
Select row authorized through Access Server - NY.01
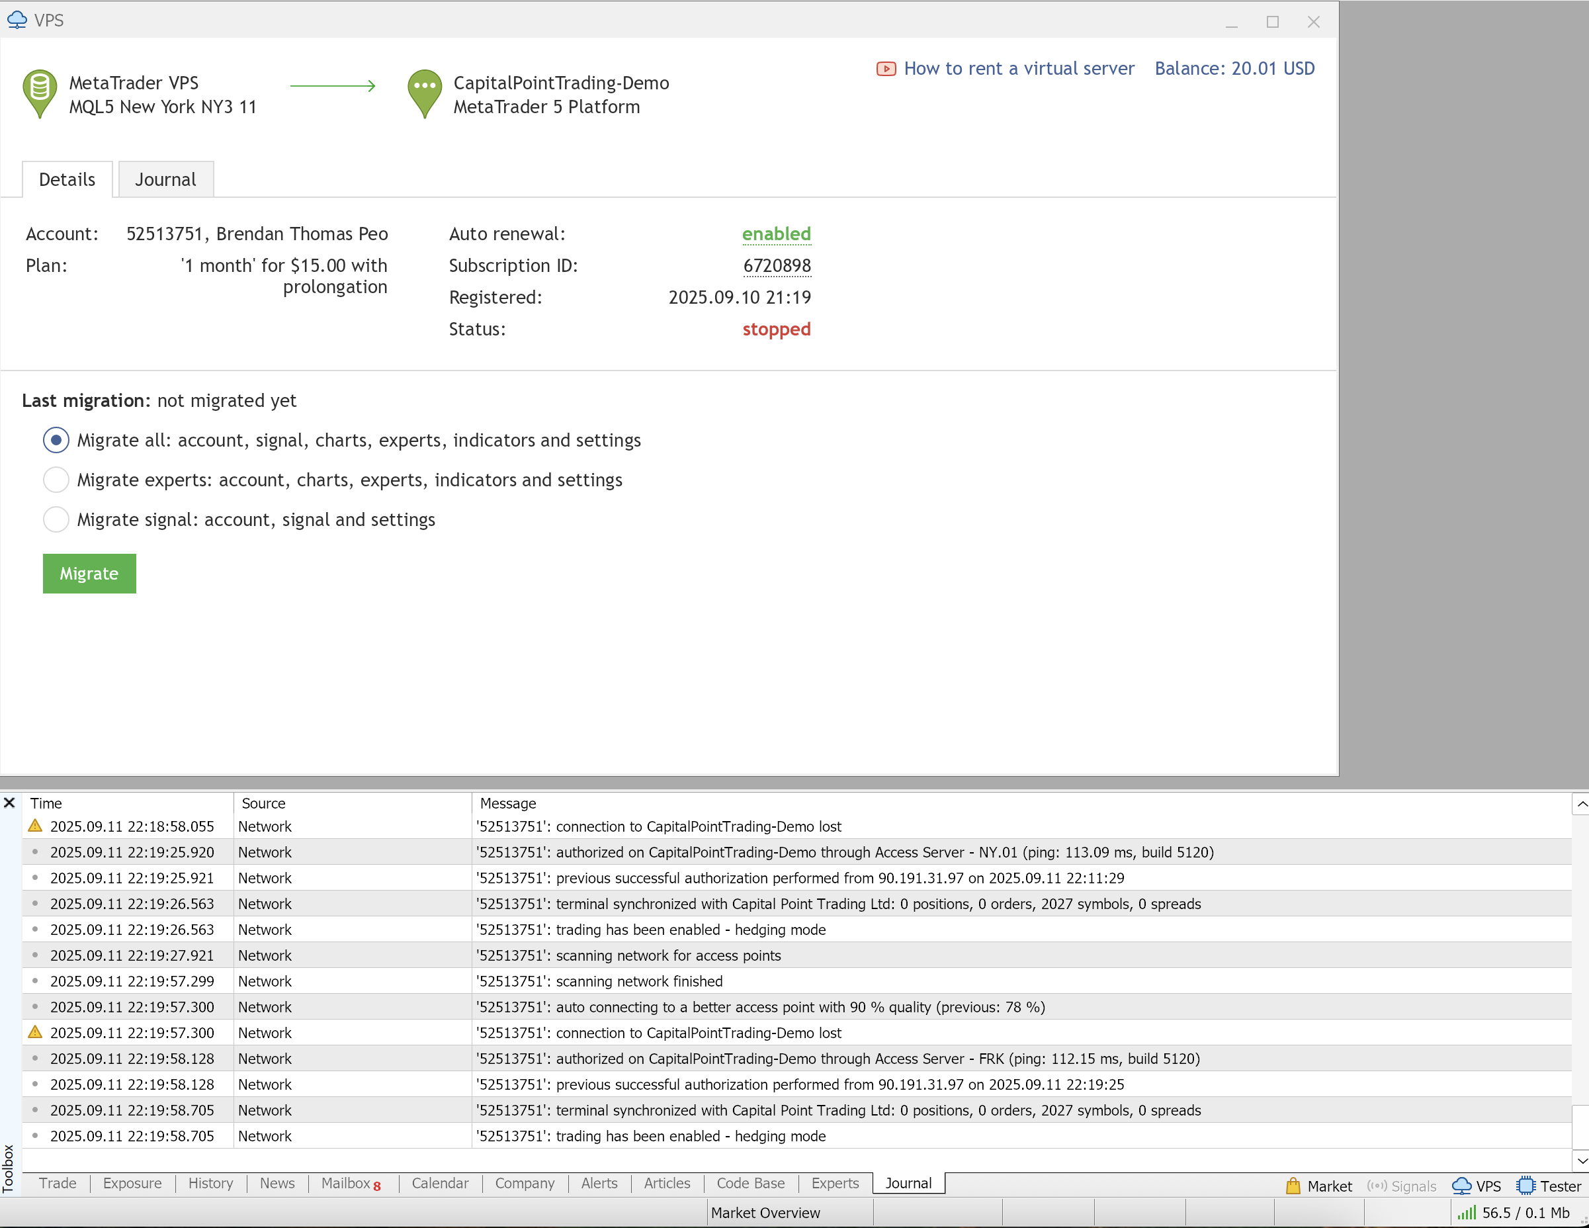click(x=796, y=852)
